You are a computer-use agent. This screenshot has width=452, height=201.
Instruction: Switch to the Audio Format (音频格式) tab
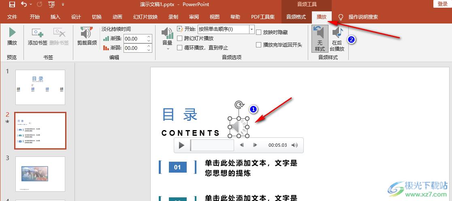(x=296, y=17)
